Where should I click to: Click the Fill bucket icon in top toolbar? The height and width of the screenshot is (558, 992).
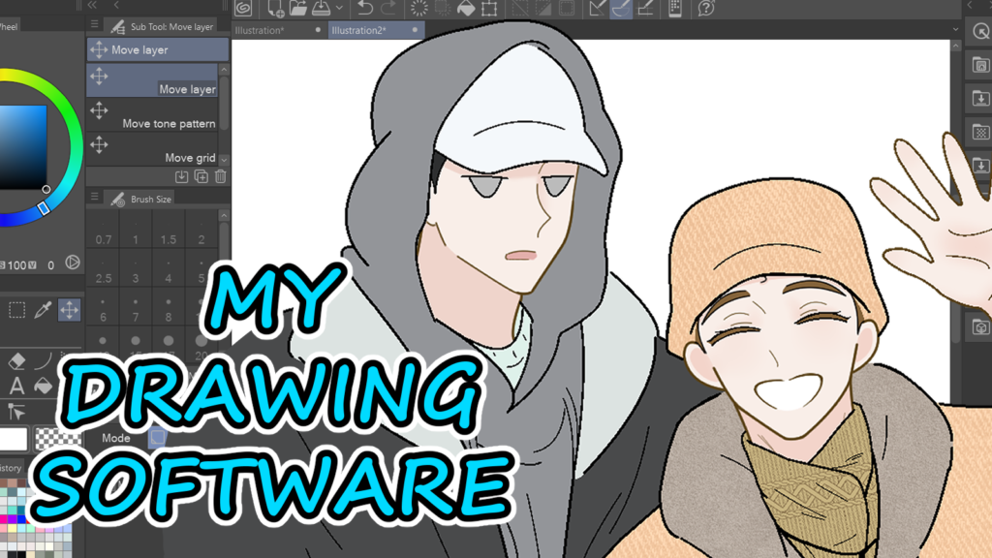[465, 9]
